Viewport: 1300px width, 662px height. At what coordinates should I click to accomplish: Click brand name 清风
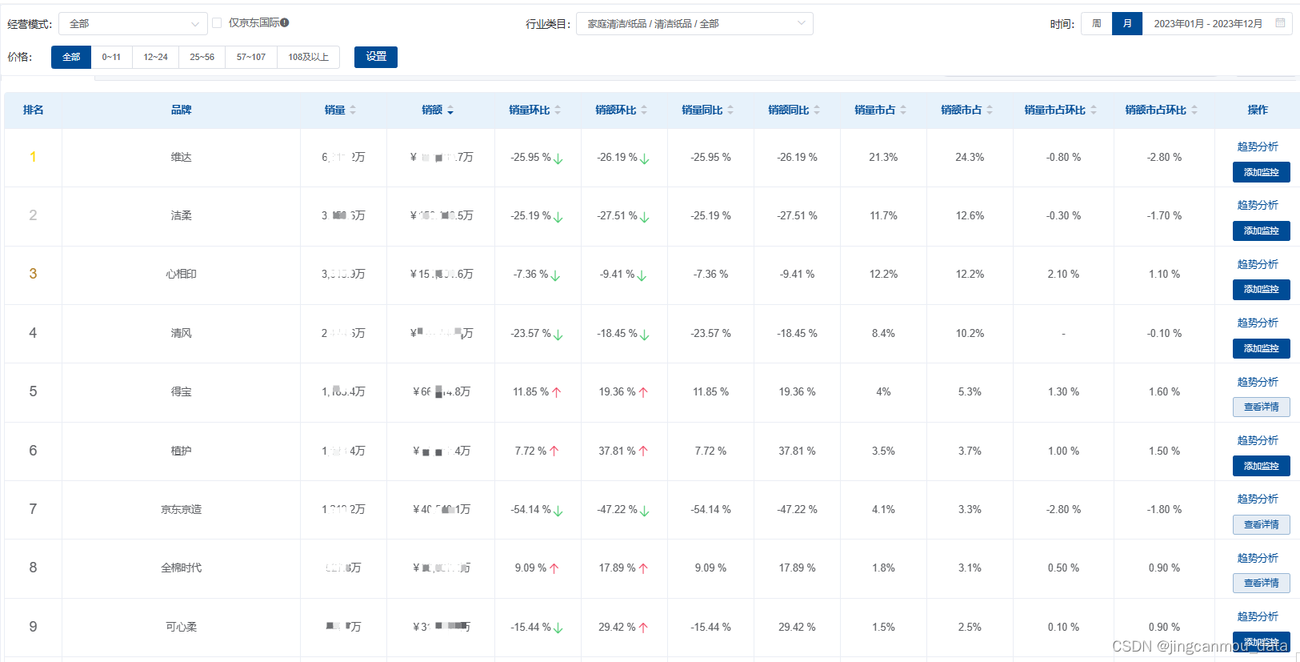tap(181, 333)
